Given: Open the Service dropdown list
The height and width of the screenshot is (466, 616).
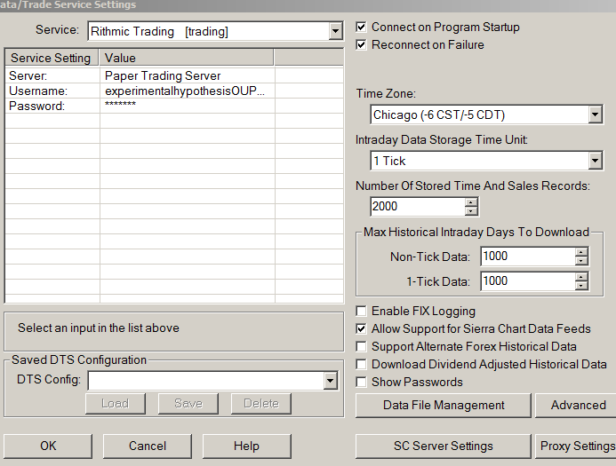Looking at the screenshot, I should [335, 31].
